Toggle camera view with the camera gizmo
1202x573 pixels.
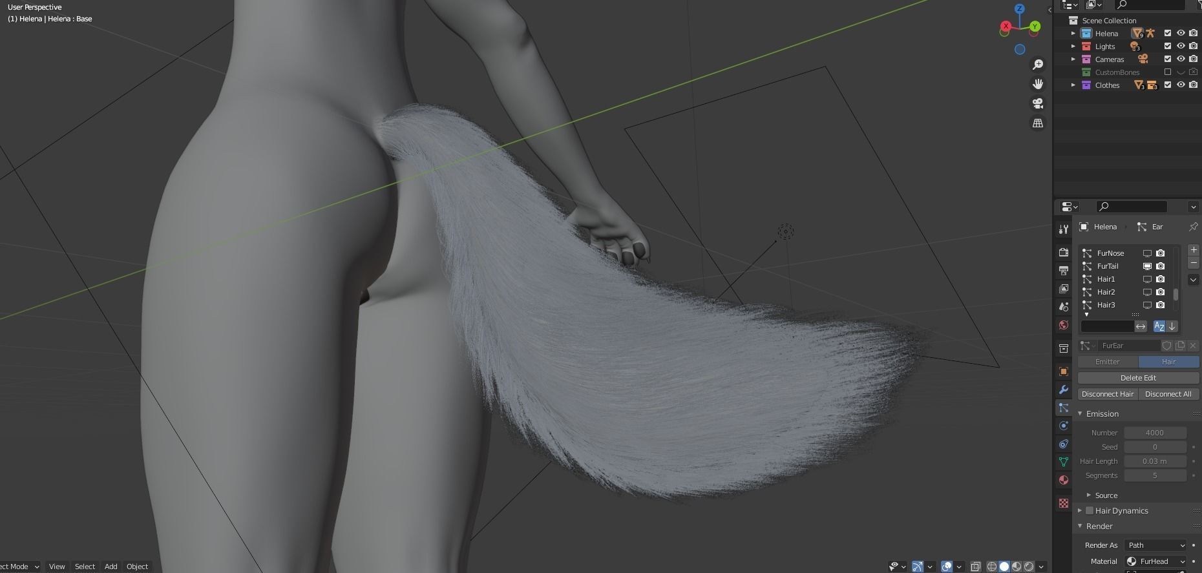point(1038,103)
